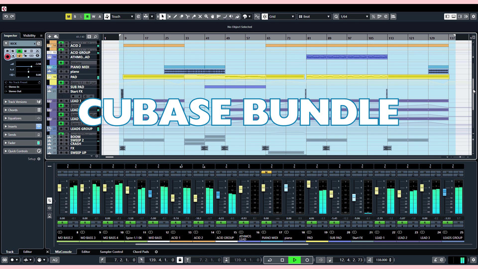
Task: Toggle the Cycle loop transport button
Action: (x=270, y=260)
